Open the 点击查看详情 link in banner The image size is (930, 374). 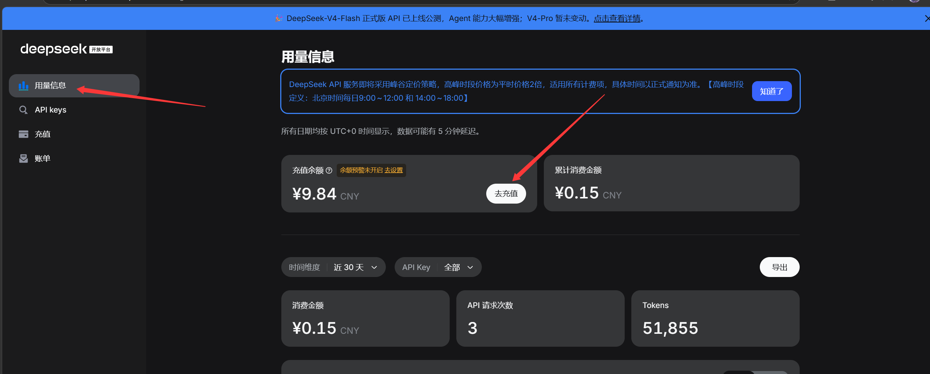point(617,18)
